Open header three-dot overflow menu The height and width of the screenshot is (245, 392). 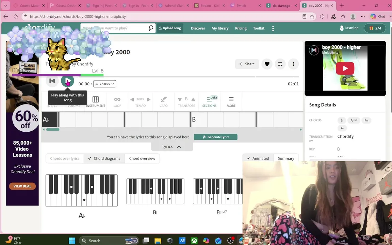273,28
